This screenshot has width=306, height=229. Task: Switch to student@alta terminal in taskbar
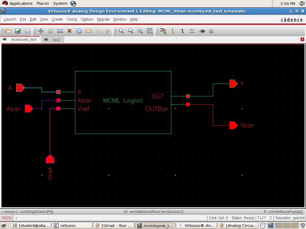click(x=31, y=225)
